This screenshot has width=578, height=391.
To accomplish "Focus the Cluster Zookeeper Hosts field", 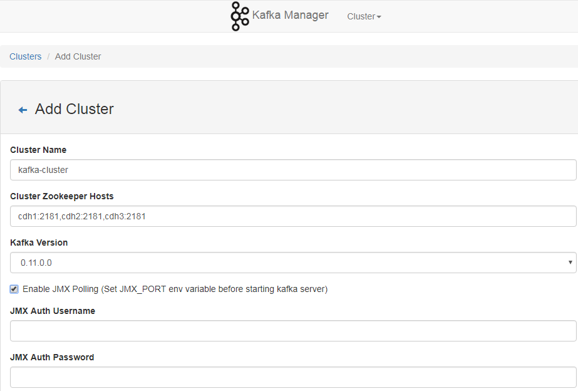I will [288, 216].
